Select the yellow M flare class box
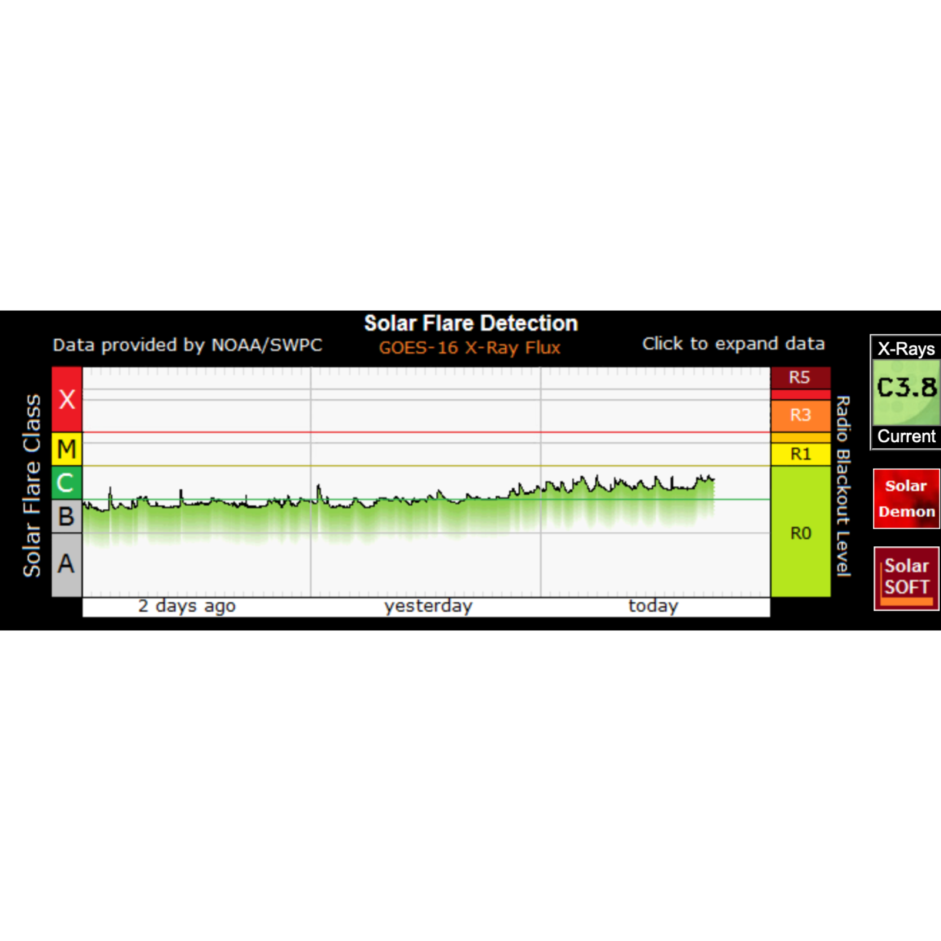941x941 pixels. coord(66,449)
